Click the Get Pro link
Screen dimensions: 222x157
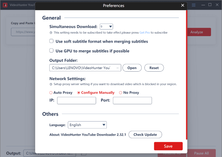click(x=144, y=33)
